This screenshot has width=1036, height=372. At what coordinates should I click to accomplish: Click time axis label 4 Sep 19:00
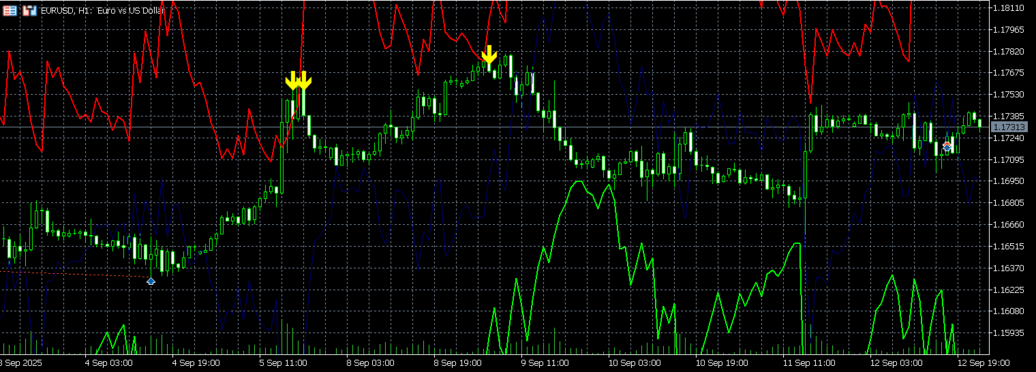point(196,363)
